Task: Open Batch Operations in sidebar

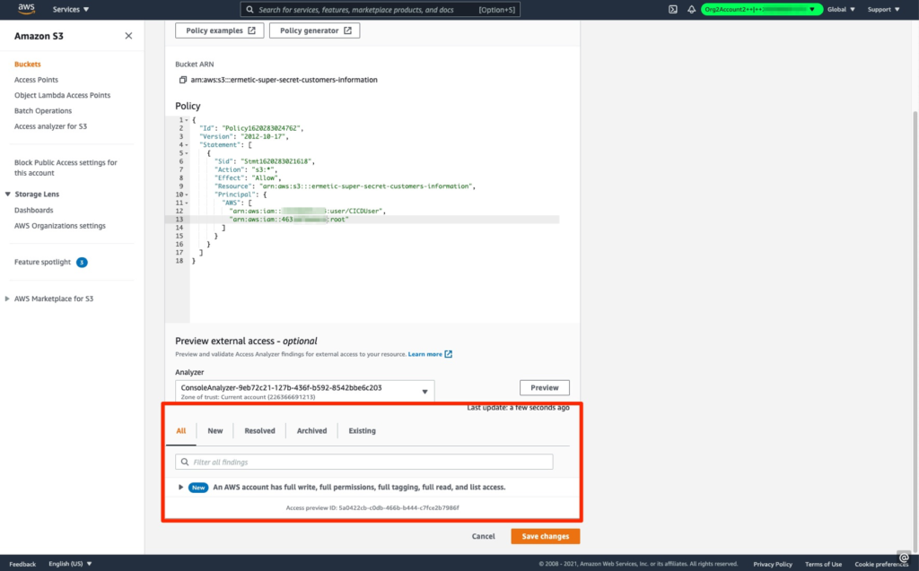Action: 43,110
